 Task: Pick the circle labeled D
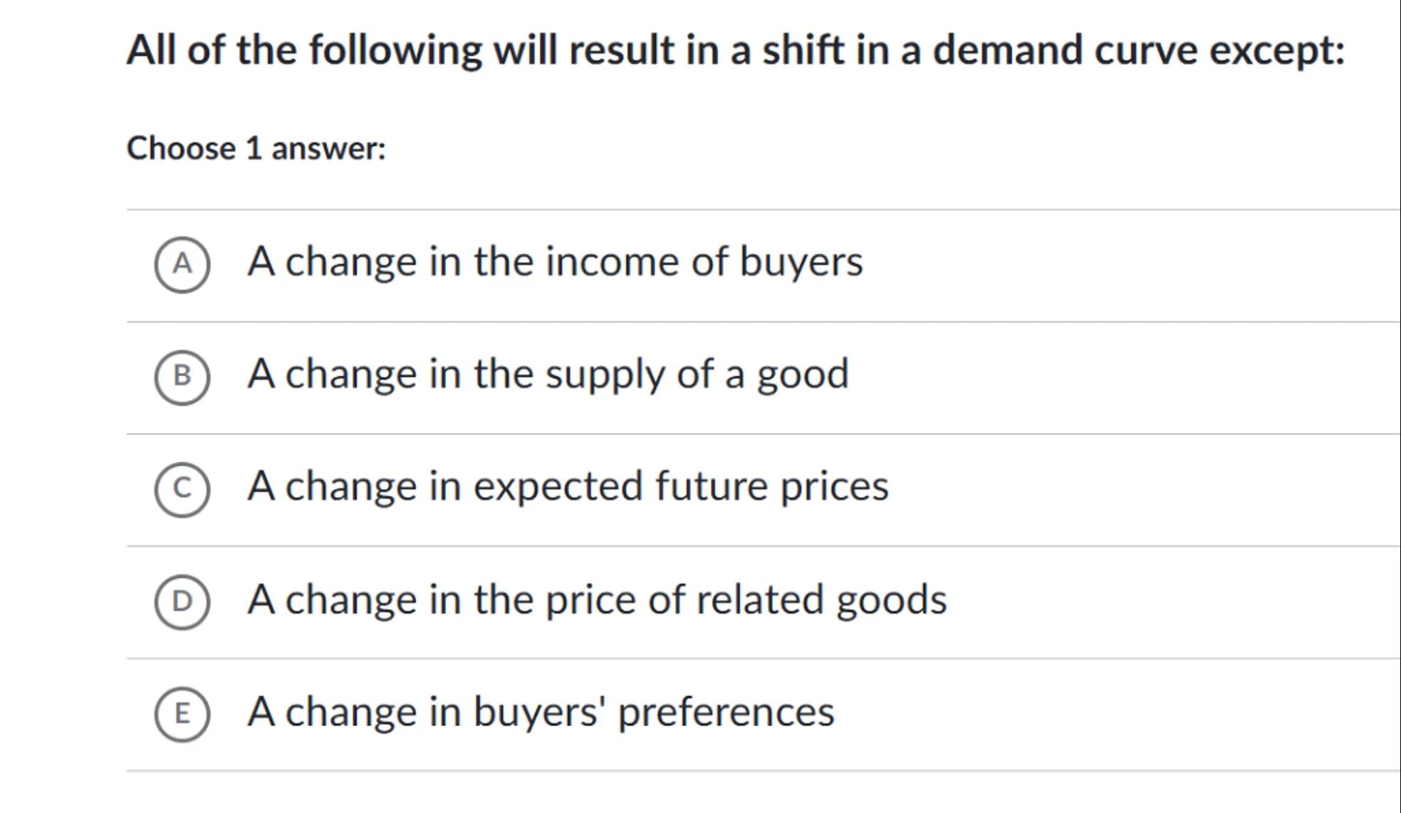[x=182, y=602]
